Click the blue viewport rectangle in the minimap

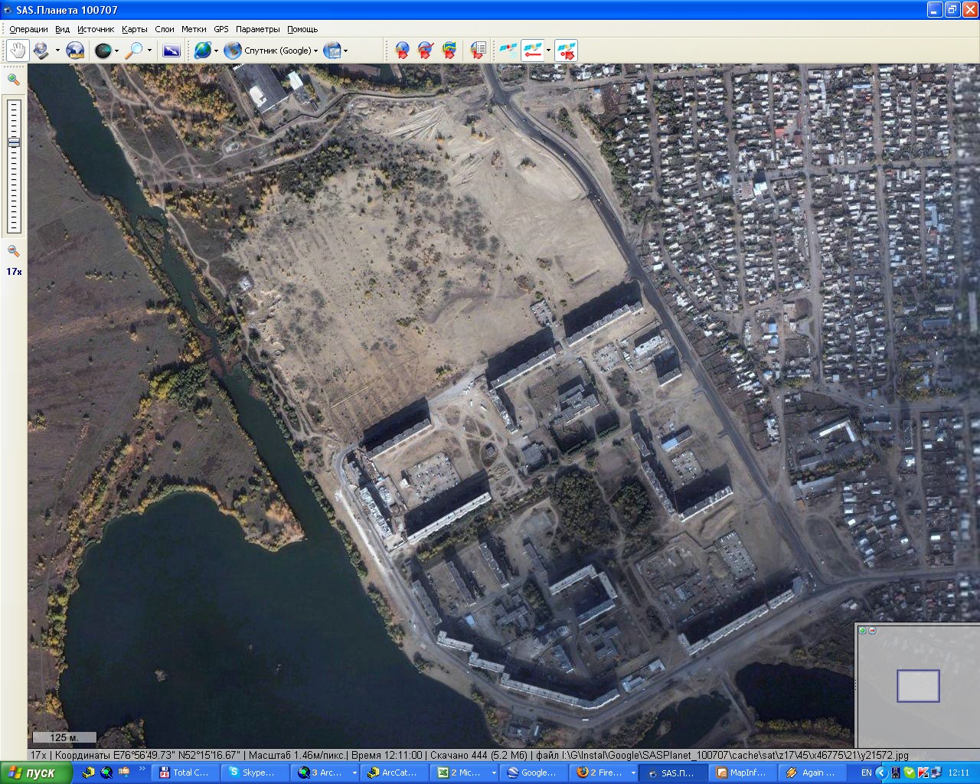(918, 685)
